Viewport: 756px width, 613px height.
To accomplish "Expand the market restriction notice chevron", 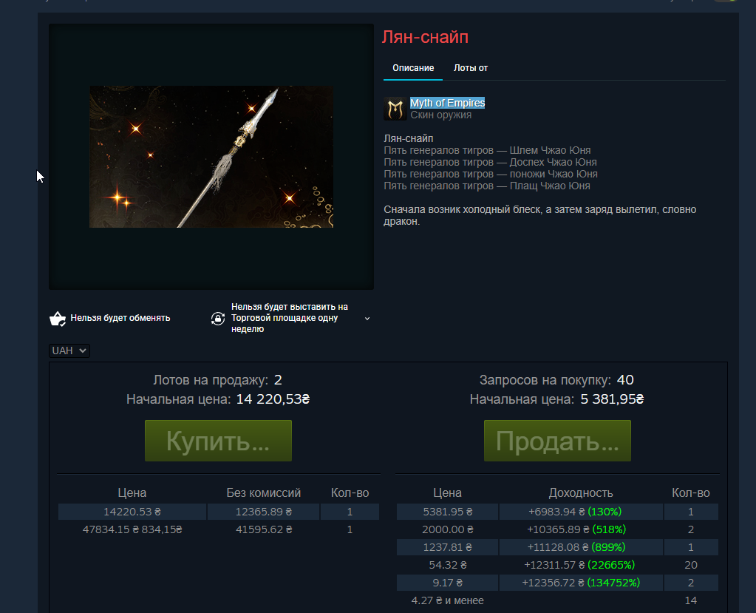I will coord(367,318).
